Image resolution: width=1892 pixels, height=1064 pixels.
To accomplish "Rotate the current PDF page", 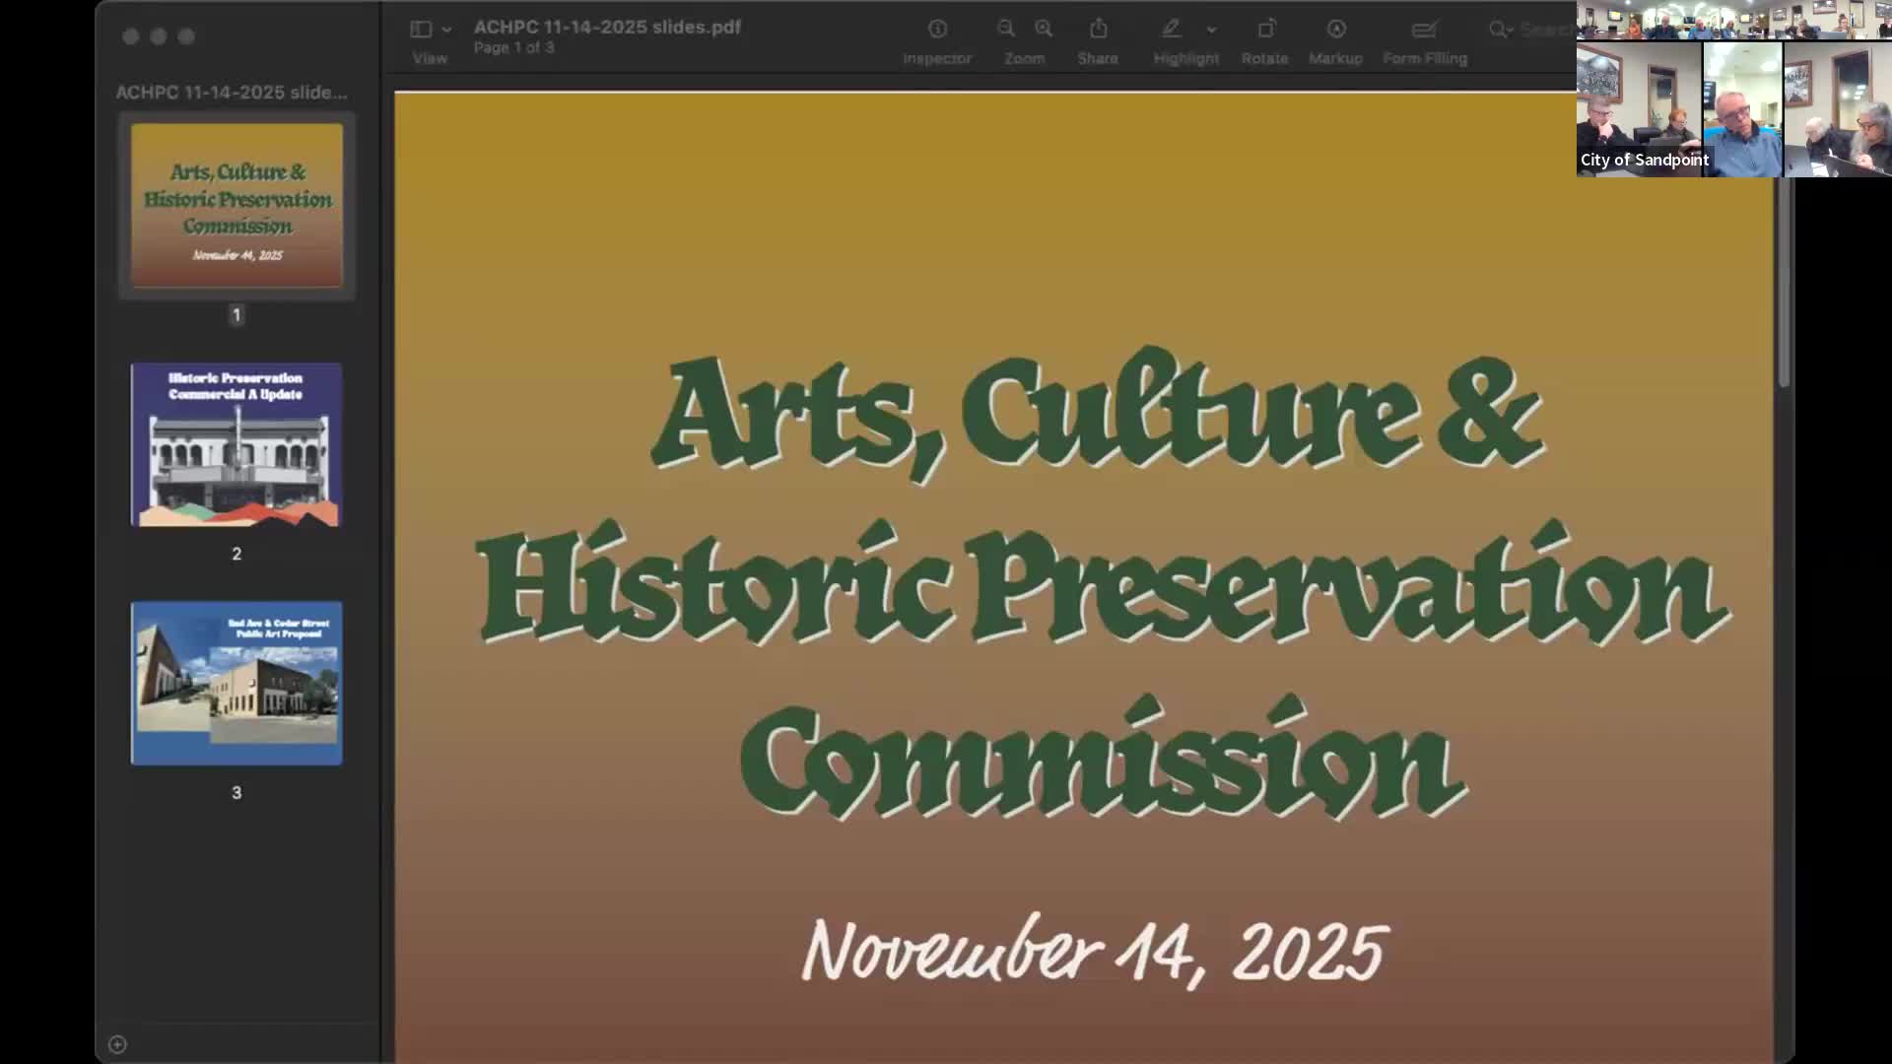I will coord(1265,29).
